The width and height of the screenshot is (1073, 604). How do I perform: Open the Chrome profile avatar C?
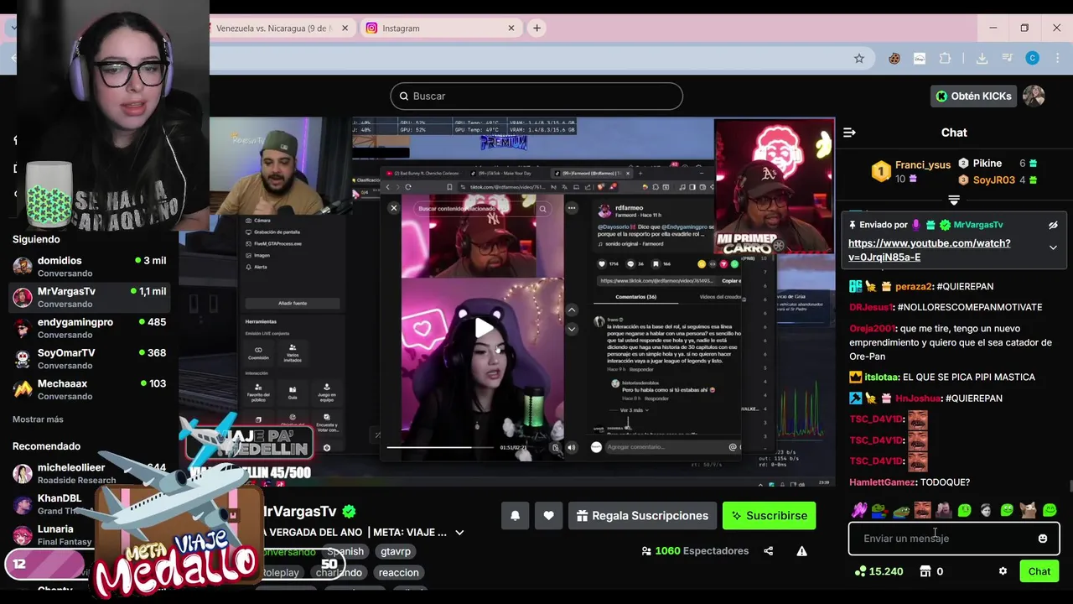pos(1033,58)
